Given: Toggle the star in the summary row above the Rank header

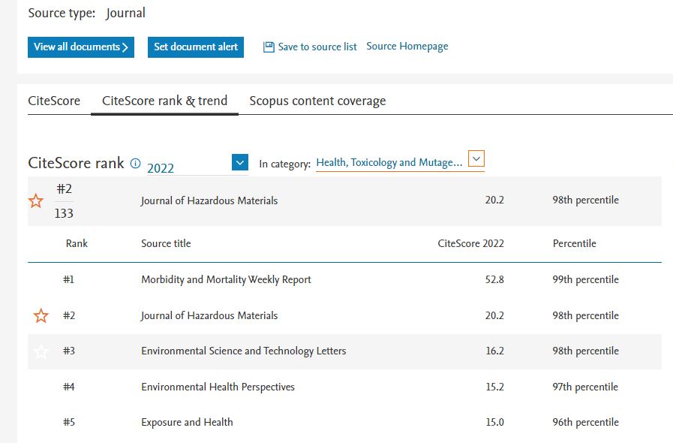Looking at the screenshot, I should tap(36, 200).
